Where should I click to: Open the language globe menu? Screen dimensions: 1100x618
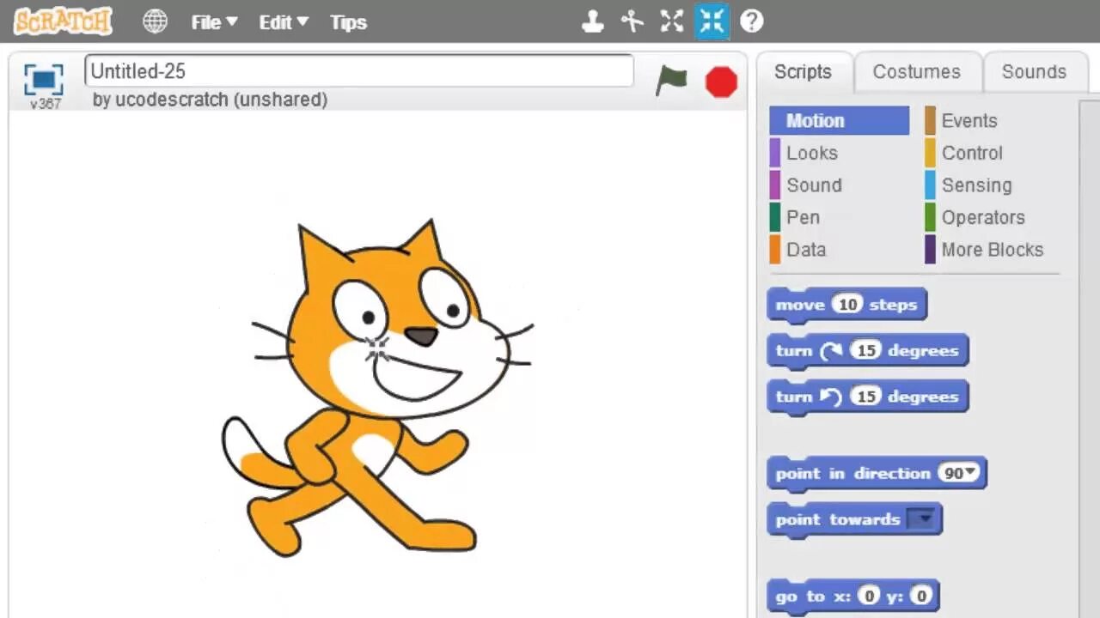155,21
